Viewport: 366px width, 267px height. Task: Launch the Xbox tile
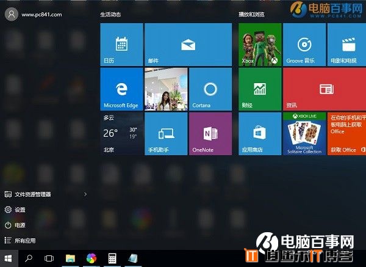(x=260, y=45)
